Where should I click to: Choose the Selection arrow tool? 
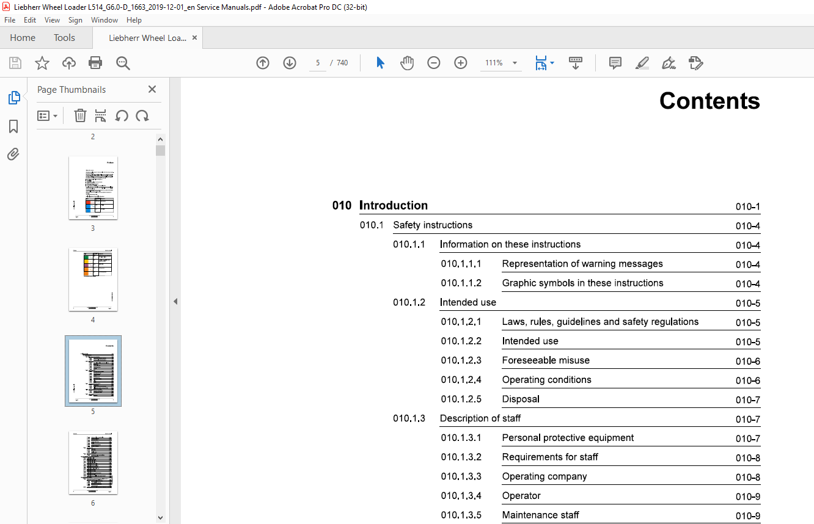380,63
